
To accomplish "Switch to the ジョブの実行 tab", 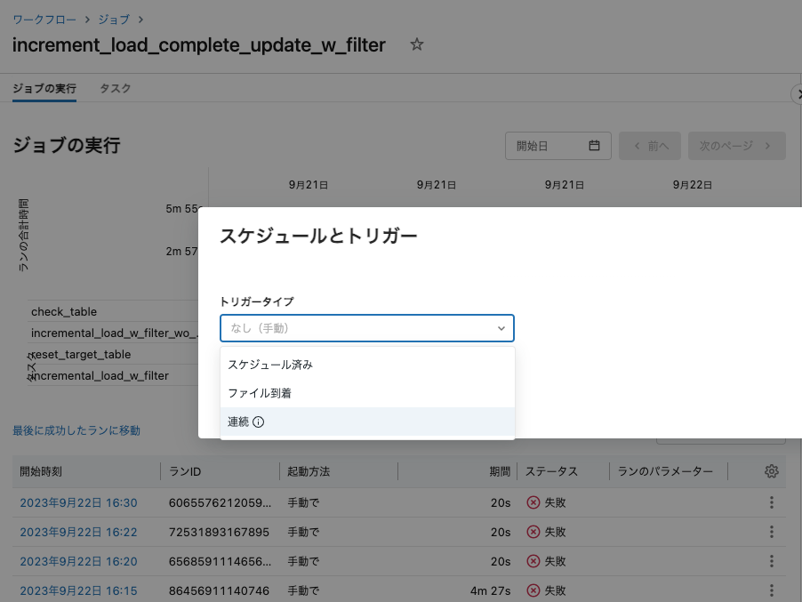I will click(44, 88).
